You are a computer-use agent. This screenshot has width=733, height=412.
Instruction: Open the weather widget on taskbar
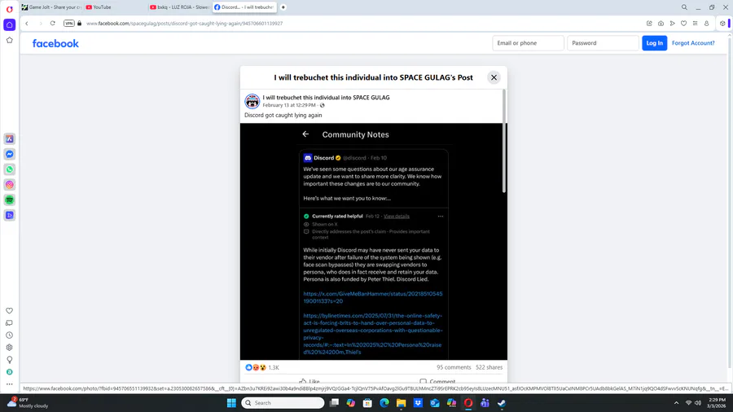(28, 403)
